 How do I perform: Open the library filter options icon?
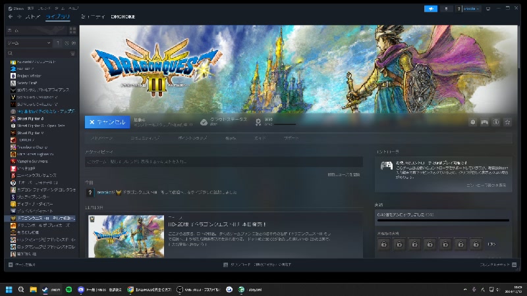72,53
